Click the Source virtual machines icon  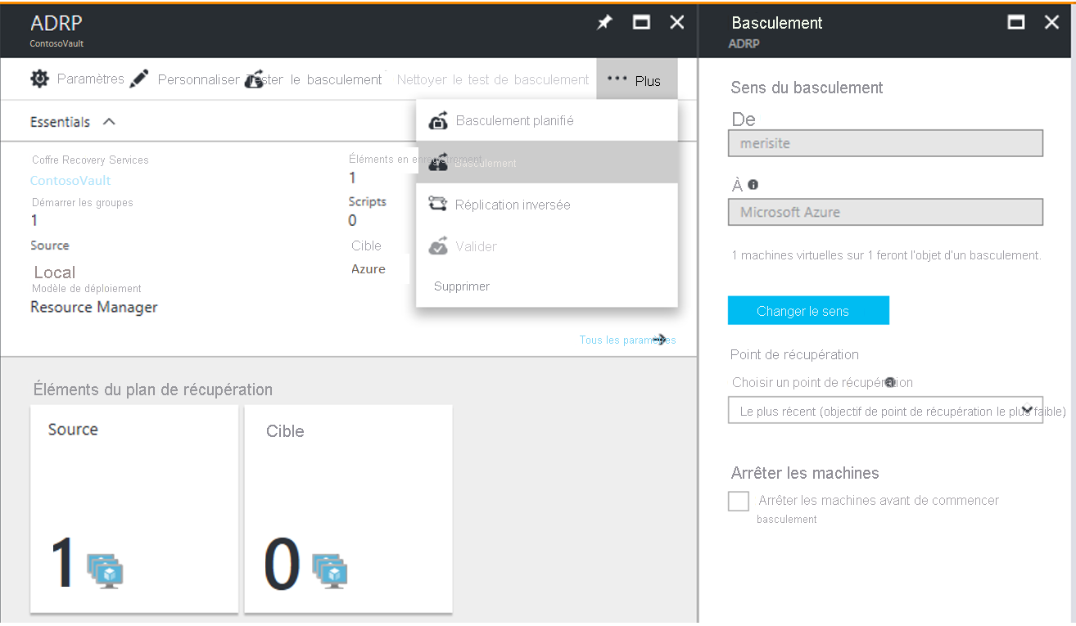(105, 570)
